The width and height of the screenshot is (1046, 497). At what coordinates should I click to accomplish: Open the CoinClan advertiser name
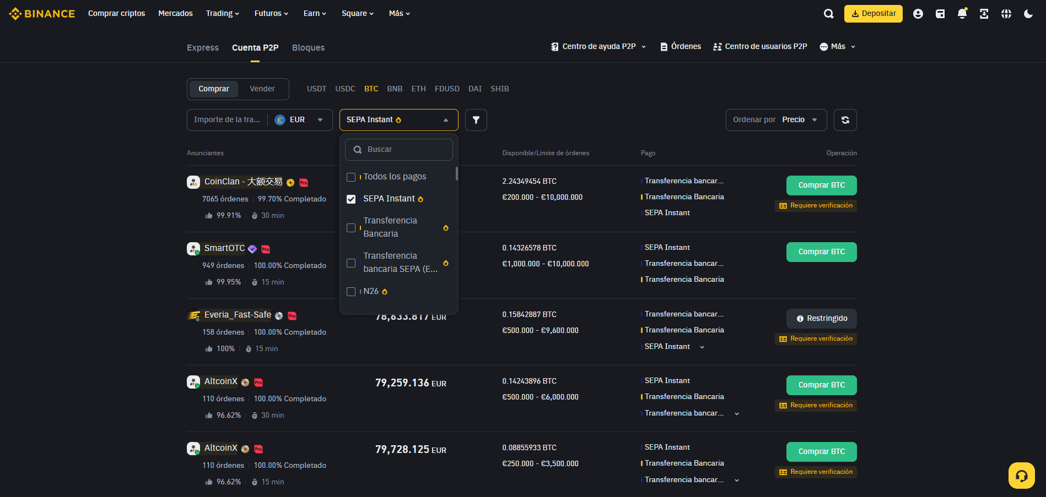pyautogui.click(x=243, y=182)
